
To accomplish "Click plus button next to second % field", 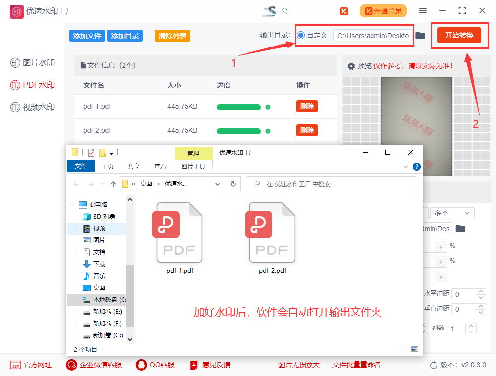I will (441, 262).
